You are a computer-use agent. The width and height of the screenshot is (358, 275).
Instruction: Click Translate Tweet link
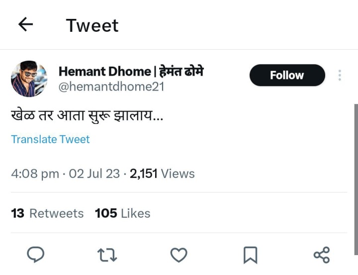coord(50,139)
